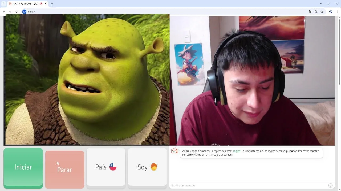Click the red Parar button

[64, 170]
